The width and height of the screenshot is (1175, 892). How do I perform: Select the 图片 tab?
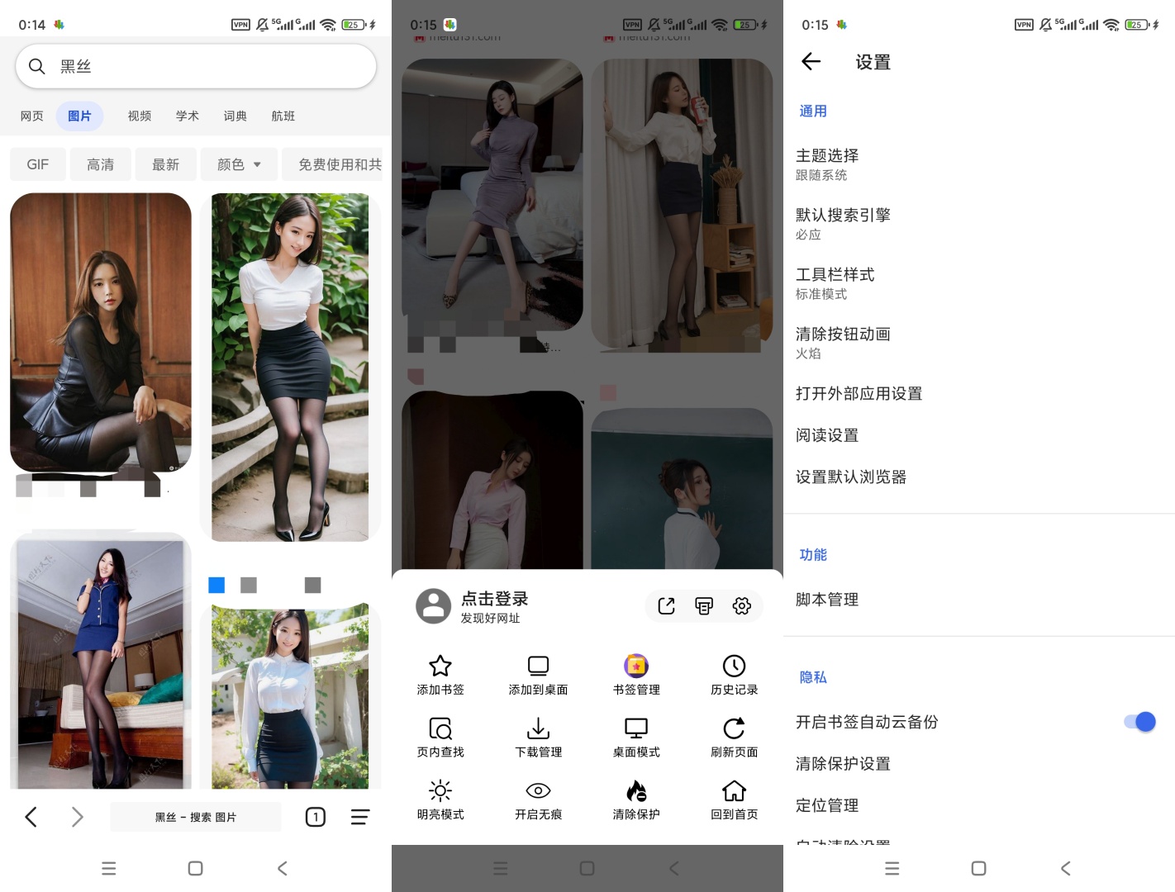coord(79,116)
